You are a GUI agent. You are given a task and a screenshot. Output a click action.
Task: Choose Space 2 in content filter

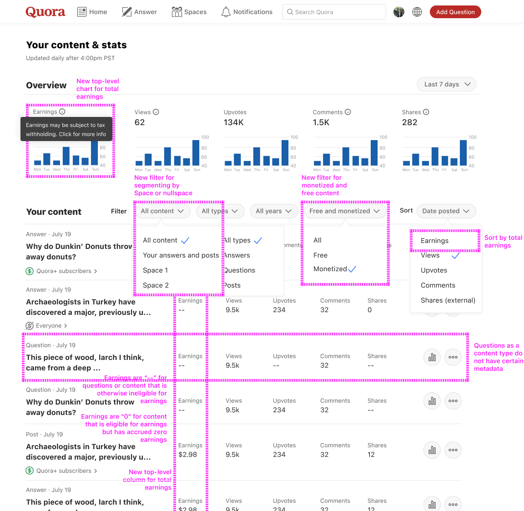[156, 285]
